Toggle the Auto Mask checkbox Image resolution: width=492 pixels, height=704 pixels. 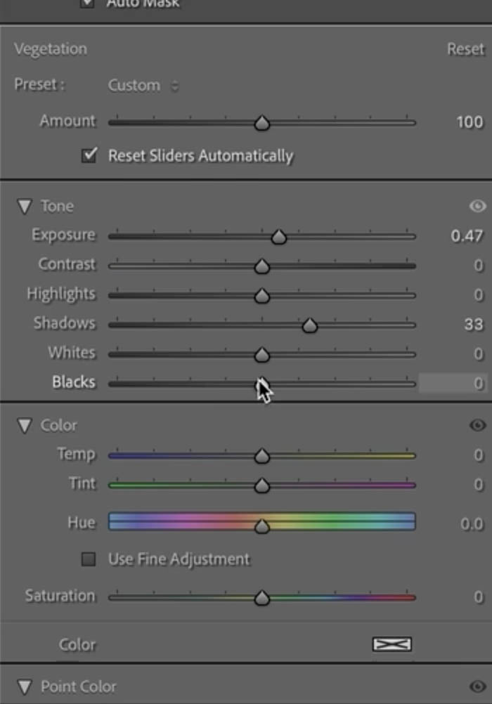click(x=87, y=4)
